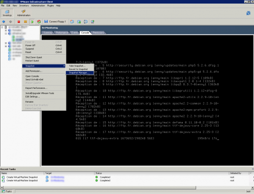Image resolution: width=254 pixels, height=194 pixels.
Task: Choose Suspend in context menu
Action: pos(44,49)
